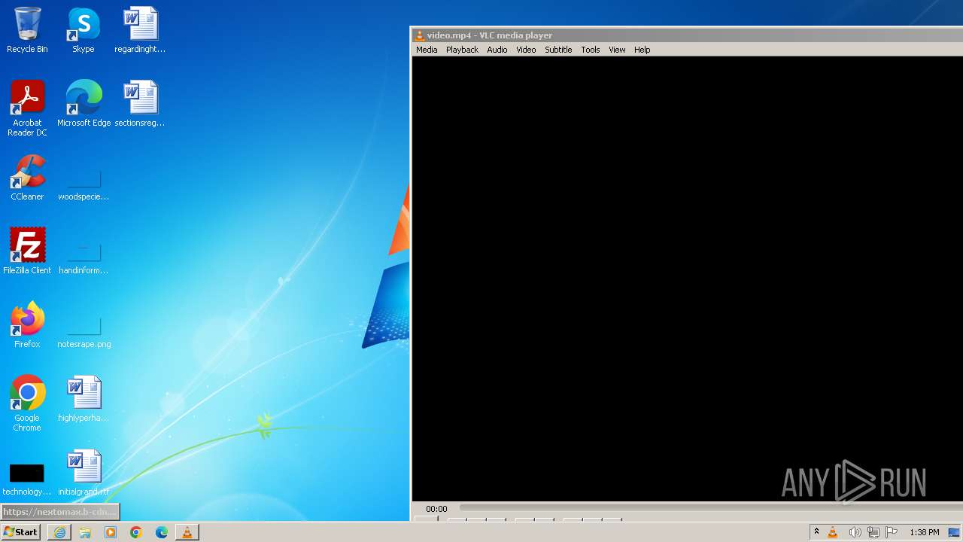Select the Skype desktop shortcut
This screenshot has width=963, height=542.
coord(84,30)
